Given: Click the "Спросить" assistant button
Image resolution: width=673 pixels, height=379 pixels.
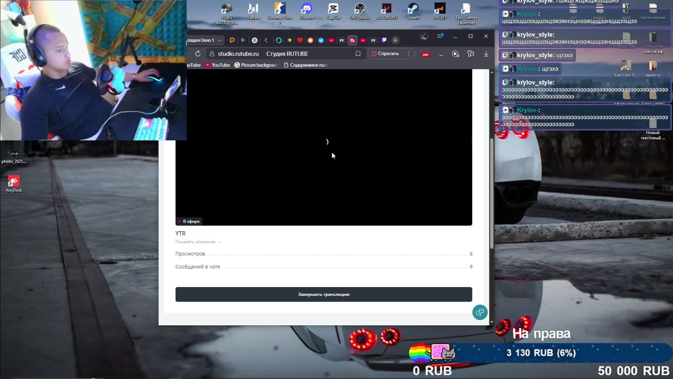Looking at the screenshot, I should [x=385, y=54].
